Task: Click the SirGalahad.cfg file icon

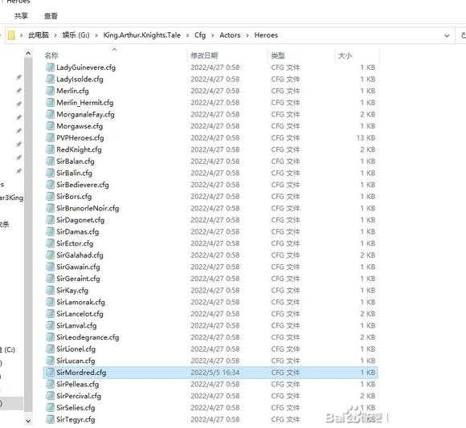Action: pos(50,255)
